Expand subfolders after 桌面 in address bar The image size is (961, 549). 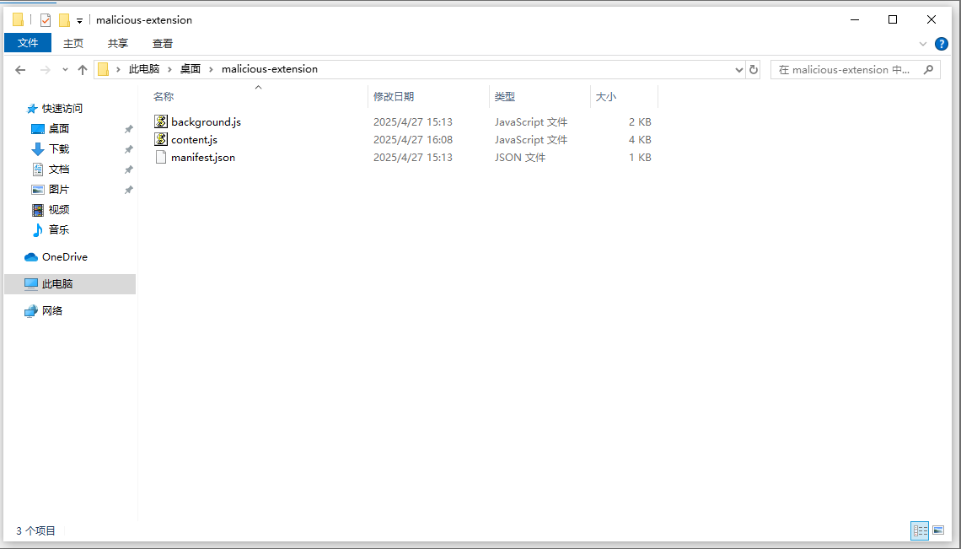point(211,69)
